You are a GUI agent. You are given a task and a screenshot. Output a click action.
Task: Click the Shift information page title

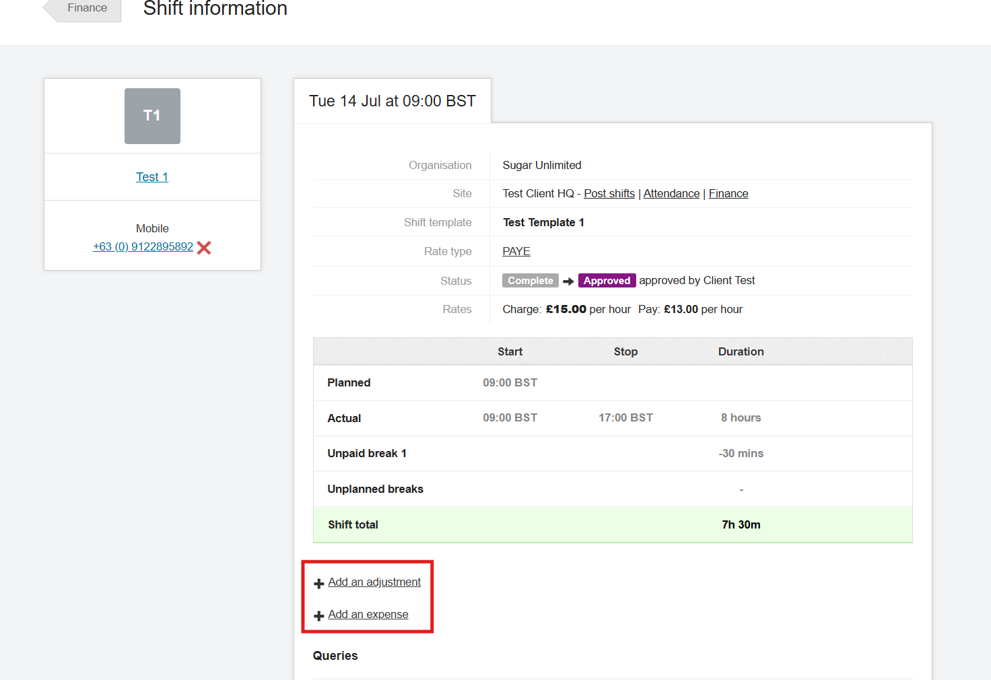[x=215, y=9]
